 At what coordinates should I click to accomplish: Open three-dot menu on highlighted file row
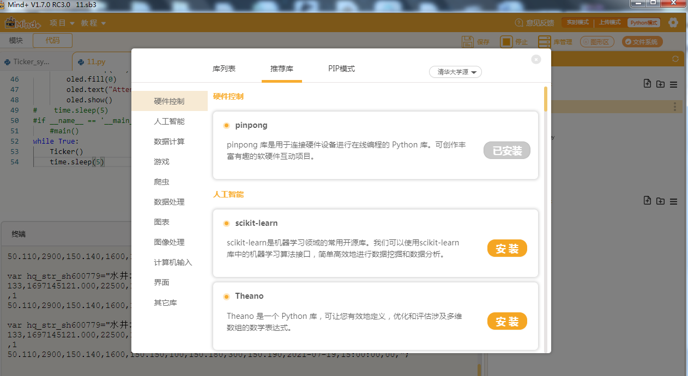(x=675, y=107)
